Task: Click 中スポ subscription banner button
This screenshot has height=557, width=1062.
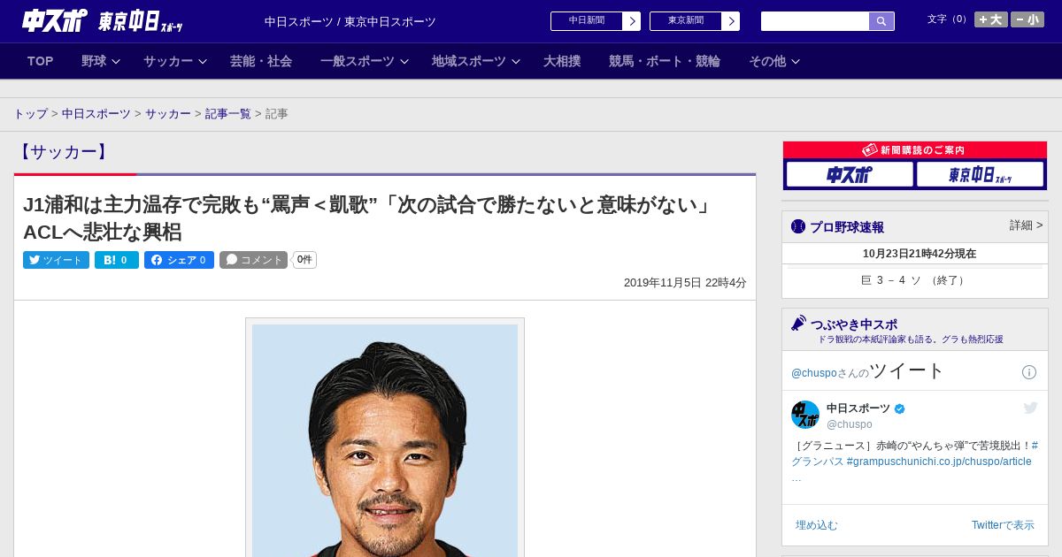Action: coord(850,174)
